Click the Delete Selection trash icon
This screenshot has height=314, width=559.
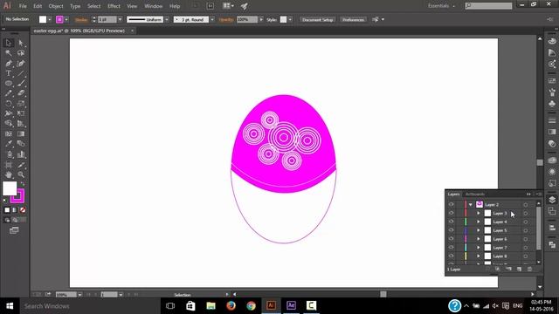[529, 270]
